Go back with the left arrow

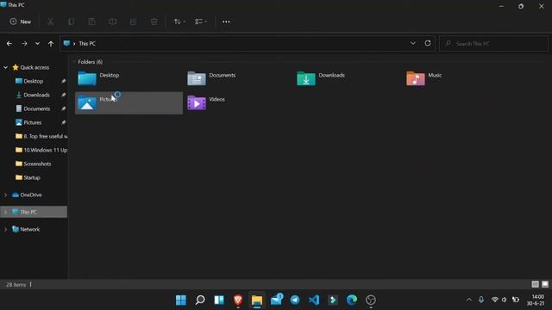point(9,44)
